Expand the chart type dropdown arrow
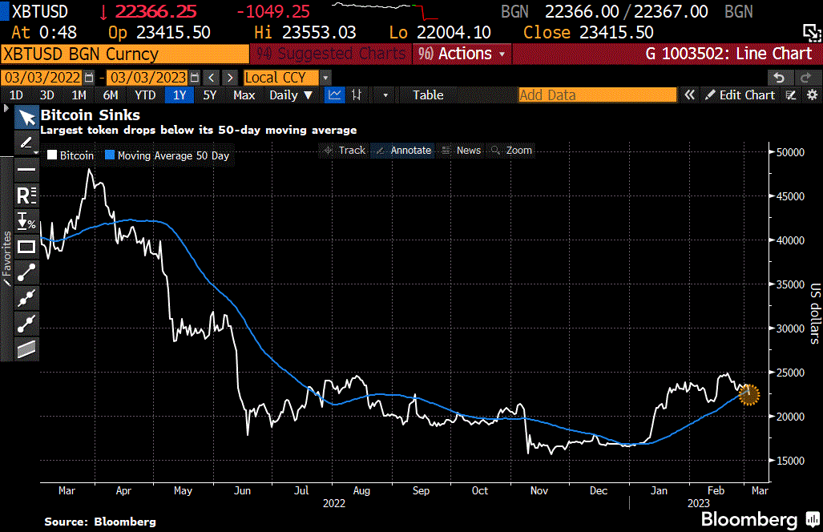Image resolution: width=823 pixels, height=532 pixels. [x=385, y=95]
